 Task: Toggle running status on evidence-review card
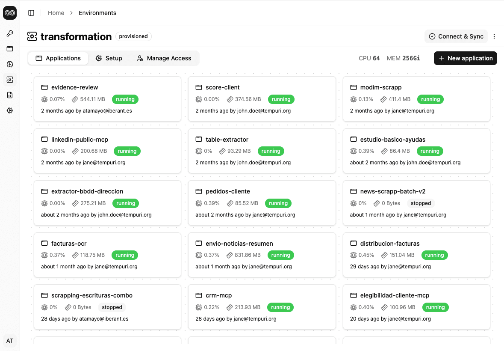pos(125,99)
